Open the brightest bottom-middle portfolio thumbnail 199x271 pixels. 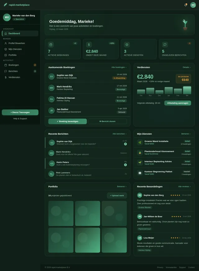(x=88, y=240)
